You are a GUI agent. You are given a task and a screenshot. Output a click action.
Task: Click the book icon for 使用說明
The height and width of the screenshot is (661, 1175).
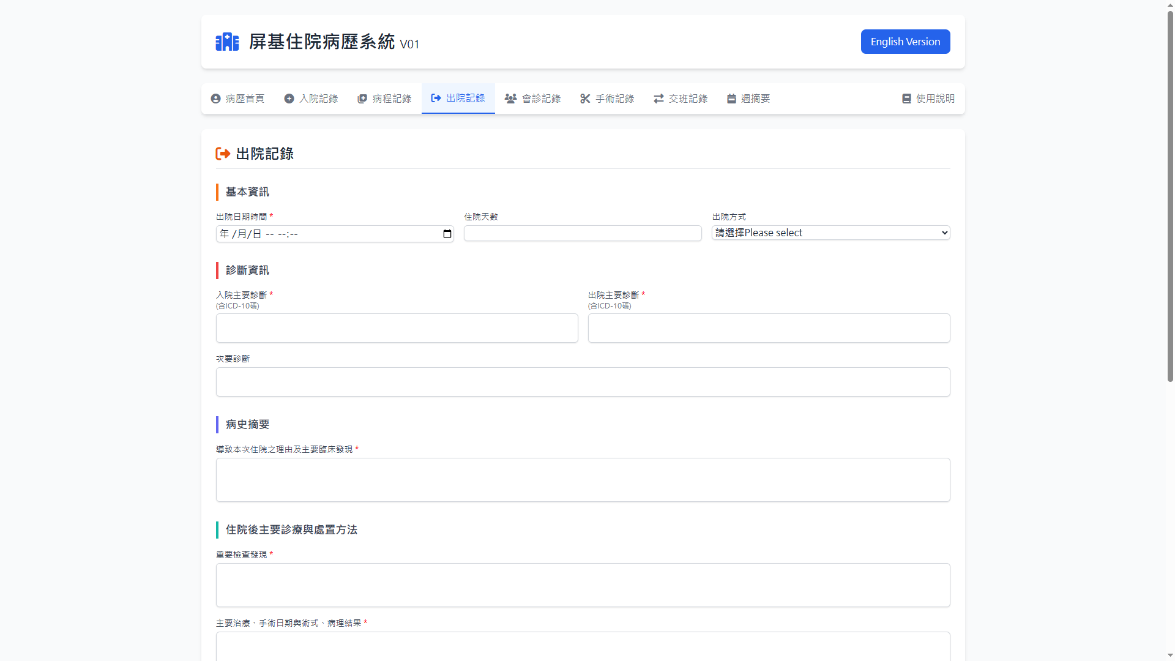(x=906, y=99)
